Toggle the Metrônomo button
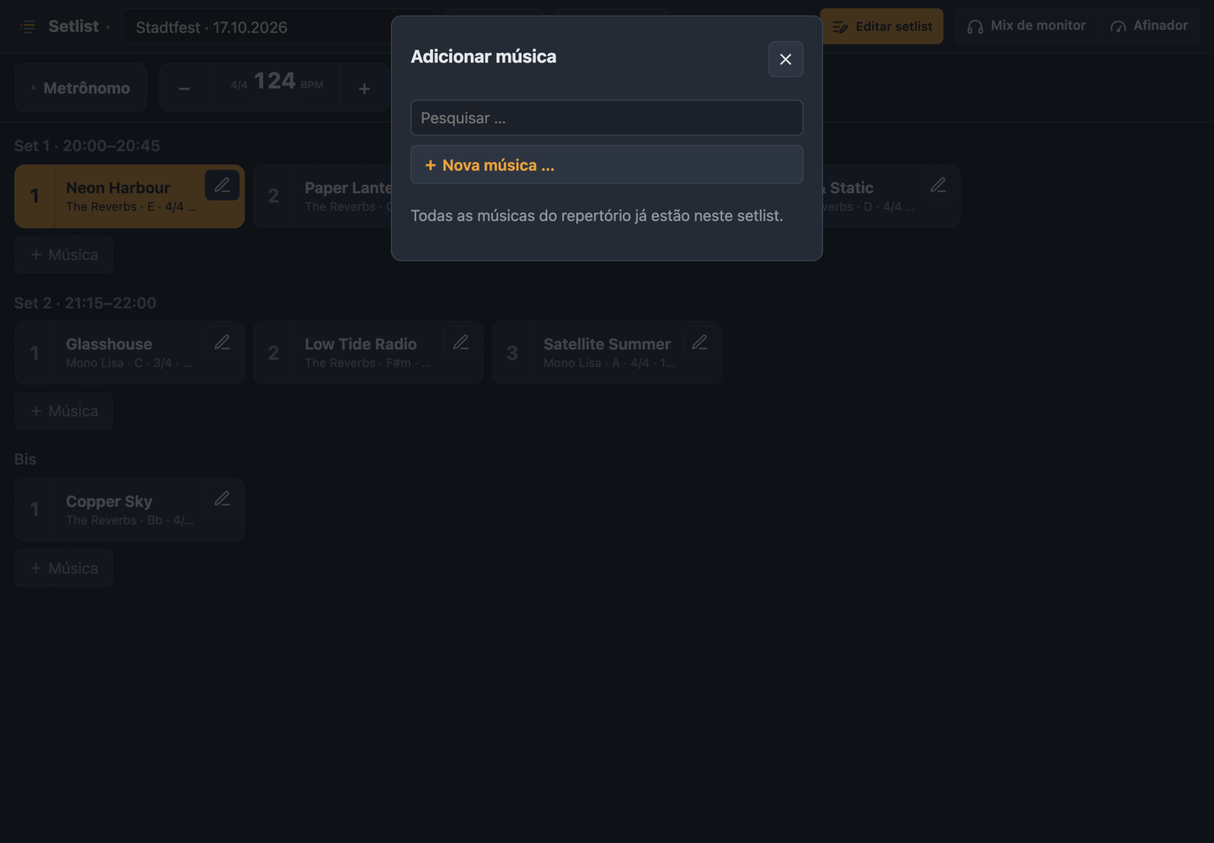 click(81, 88)
